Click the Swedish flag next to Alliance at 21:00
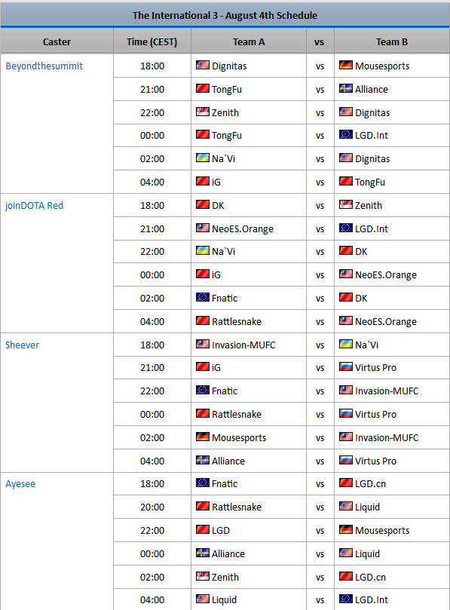 tap(346, 88)
